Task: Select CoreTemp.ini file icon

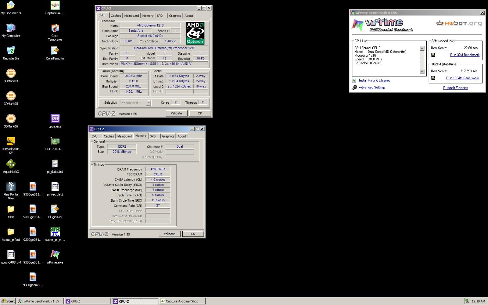Action: tap(55, 53)
